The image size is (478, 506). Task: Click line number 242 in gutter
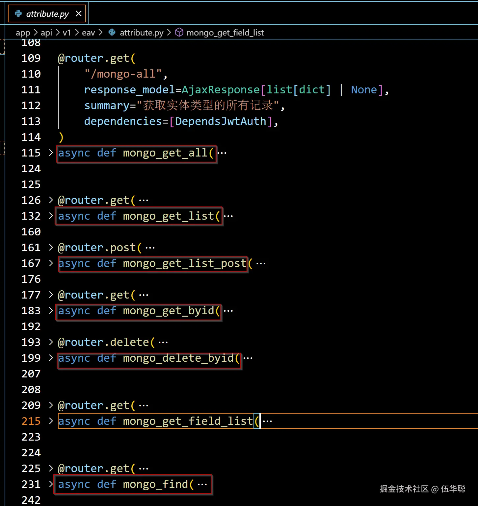31,500
